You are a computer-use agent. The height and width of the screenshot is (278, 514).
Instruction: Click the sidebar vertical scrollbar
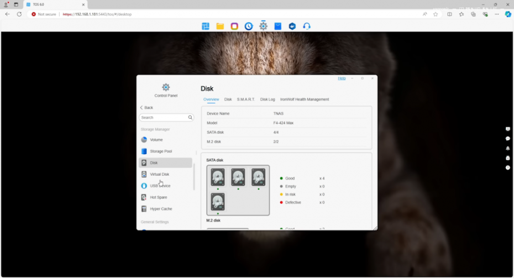tap(194, 177)
